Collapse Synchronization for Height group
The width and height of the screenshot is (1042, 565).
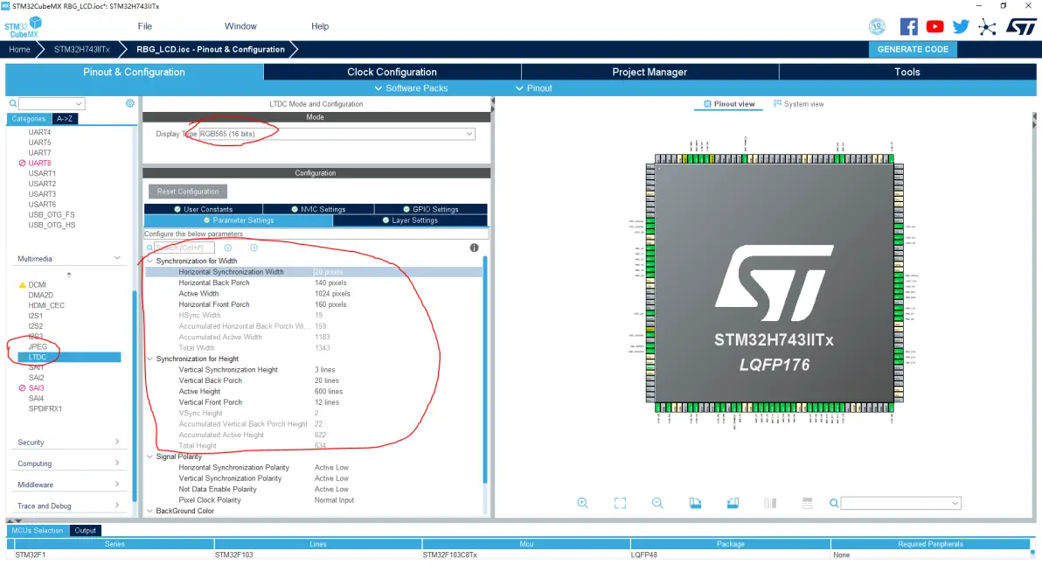[150, 359]
